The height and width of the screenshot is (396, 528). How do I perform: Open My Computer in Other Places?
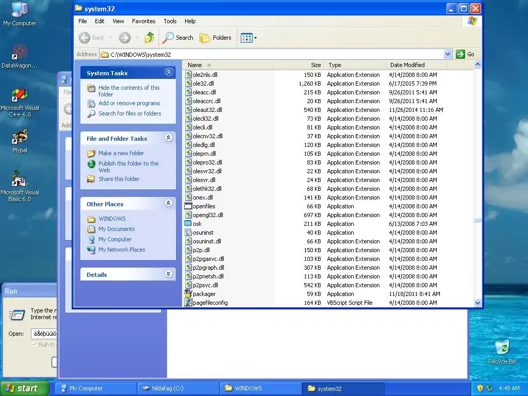pos(115,239)
